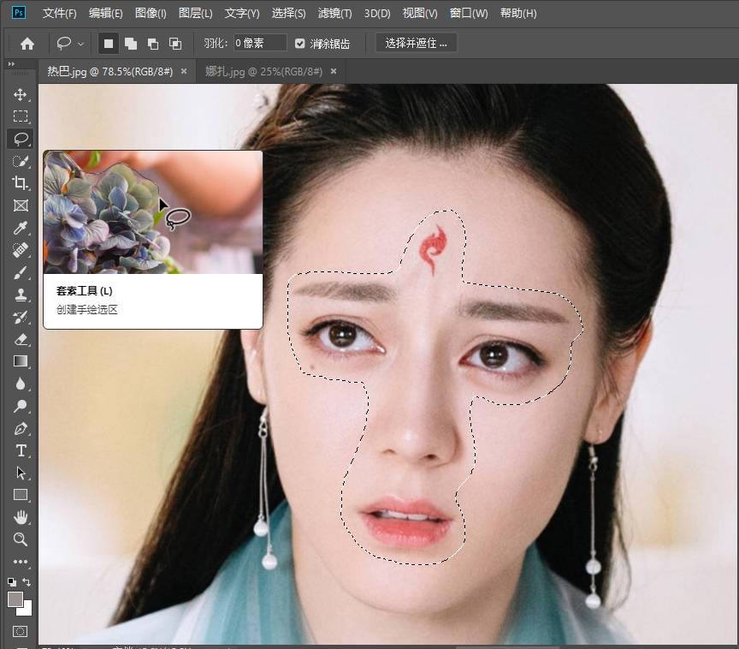Select the Crop tool
This screenshot has width=739, height=649.
(21, 183)
